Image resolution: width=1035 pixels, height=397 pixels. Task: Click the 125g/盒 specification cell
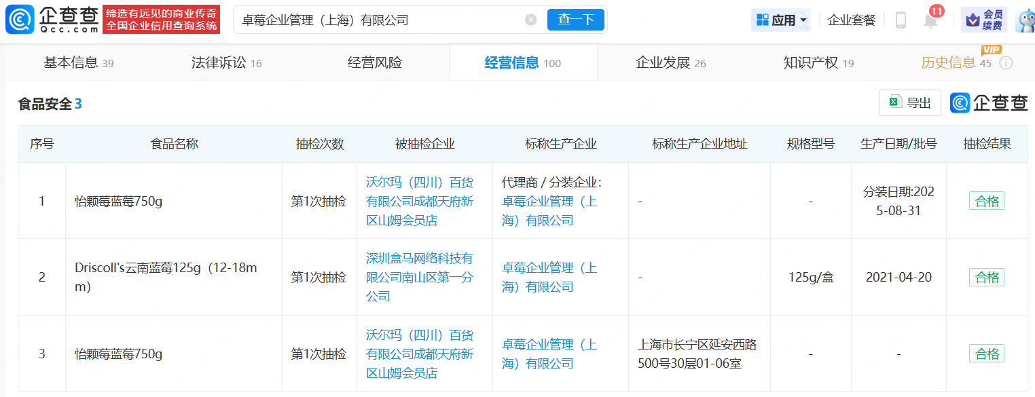tap(811, 277)
